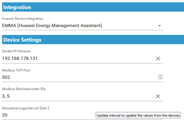Click the EMMA (Huawei Energy Management Assistant) selection
Viewport: 184px width, 123px height.
click(x=52, y=26)
